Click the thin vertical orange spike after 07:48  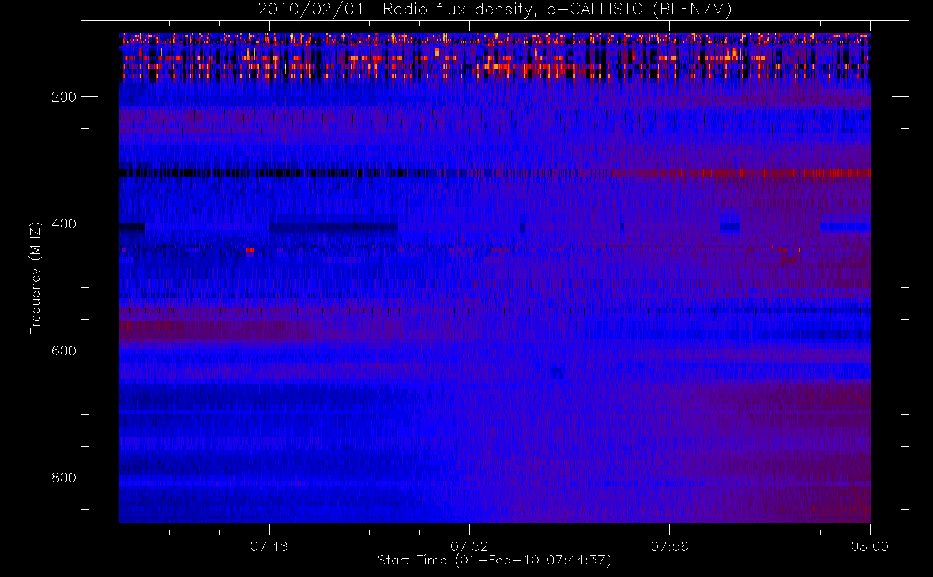click(x=285, y=141)
